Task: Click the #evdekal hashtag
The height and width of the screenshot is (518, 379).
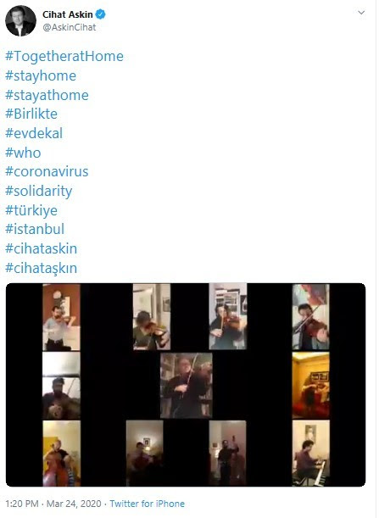Action: click(34, 133)
